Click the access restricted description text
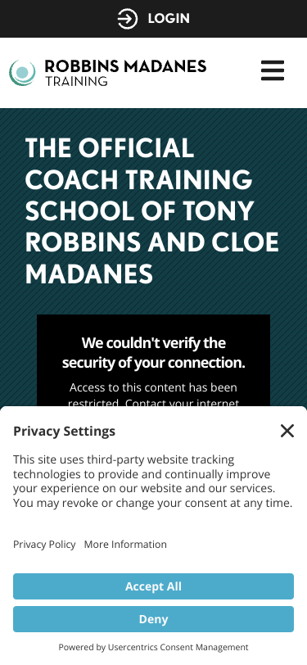Viewport: 307px width, 665px height. pos(154,395)
